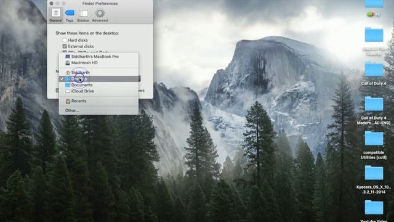
Task: Select iCloud Drive in the menu
Action: tap(98, 91)
